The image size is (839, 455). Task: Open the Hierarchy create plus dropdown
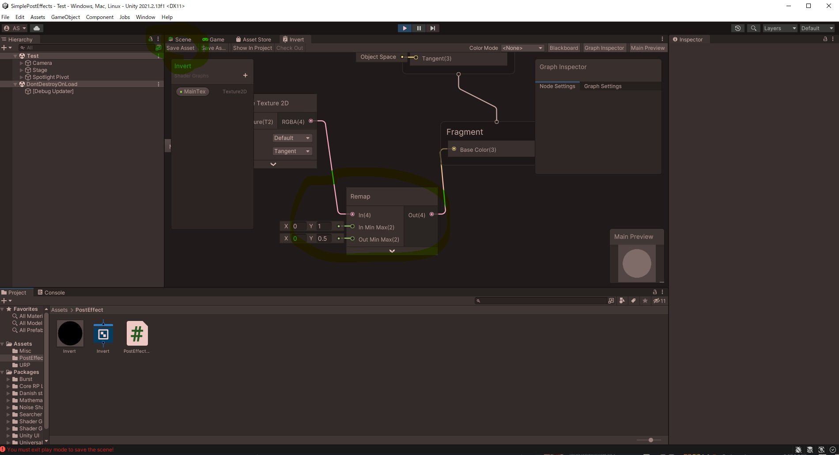coord(6,48)
